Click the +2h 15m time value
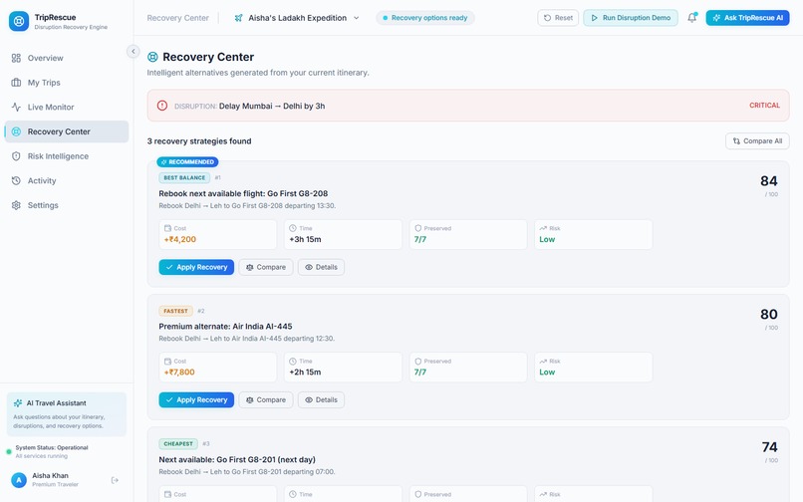This screenshot has width=803, height=502. pyautogui.click(x=305, y=373)
